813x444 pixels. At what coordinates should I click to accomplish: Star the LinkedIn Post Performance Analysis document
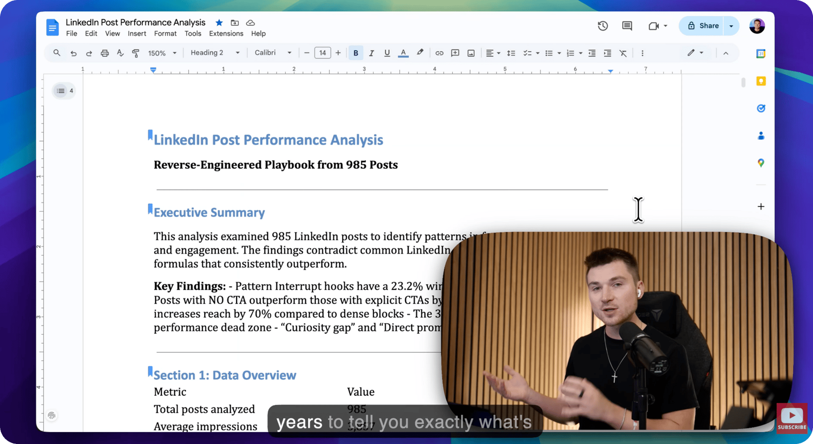[219, 22]
